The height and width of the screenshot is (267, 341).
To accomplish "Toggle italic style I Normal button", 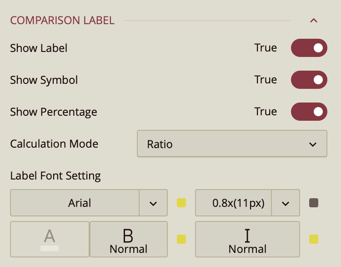I will (247, 239).
